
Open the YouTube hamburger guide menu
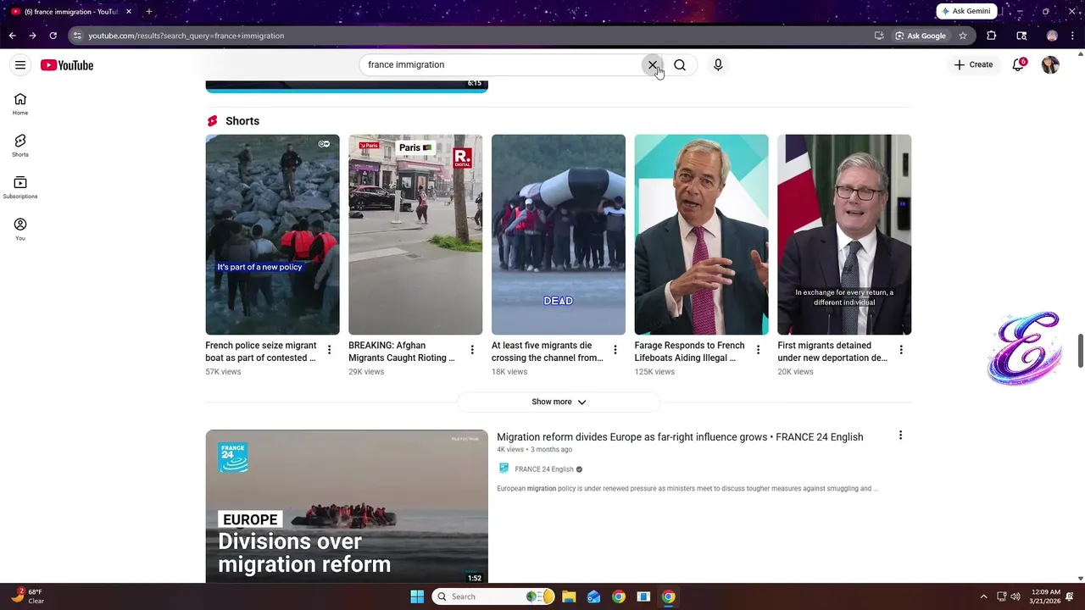(x=20, y=65)
